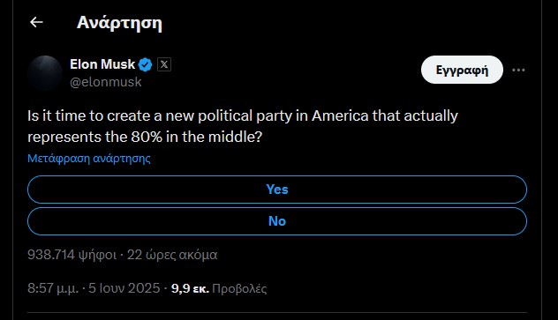Screen dimensions: 558x320
Task: Open Elon Musk's profile avatar
Action: tap(45, 73)
